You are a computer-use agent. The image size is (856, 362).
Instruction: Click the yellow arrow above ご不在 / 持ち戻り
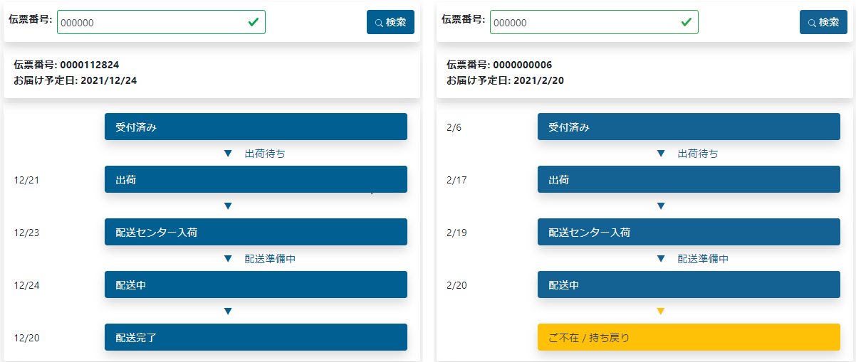tap(661, 312)
